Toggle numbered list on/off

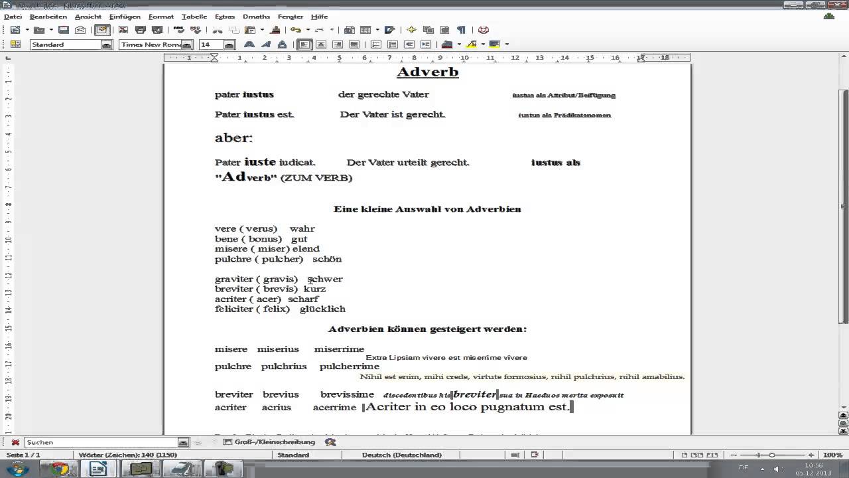[x=376, y=44]
